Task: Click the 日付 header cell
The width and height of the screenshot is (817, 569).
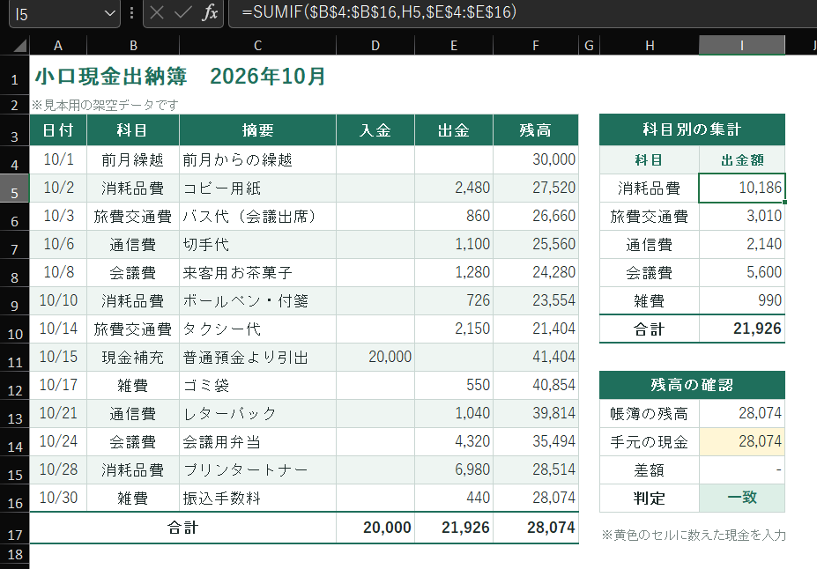Action: (x=58, y=130)
